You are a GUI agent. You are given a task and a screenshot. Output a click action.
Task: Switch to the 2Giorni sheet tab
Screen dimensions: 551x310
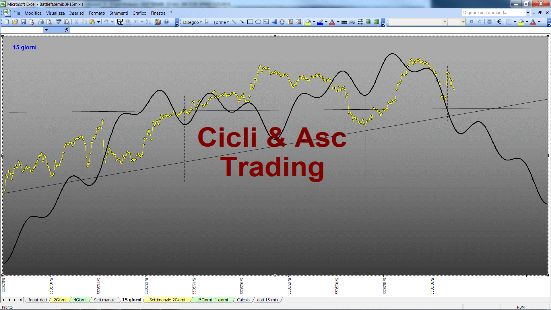coord(60,300)
